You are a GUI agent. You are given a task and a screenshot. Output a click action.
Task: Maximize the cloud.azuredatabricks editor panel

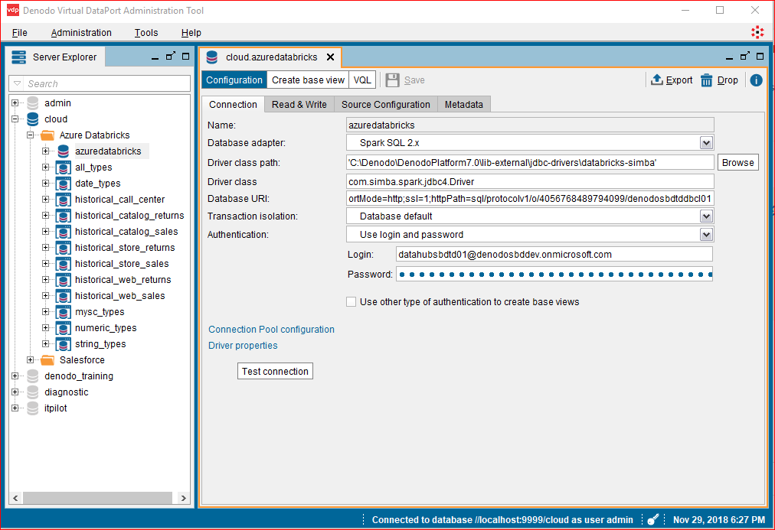tap(760, 57)
